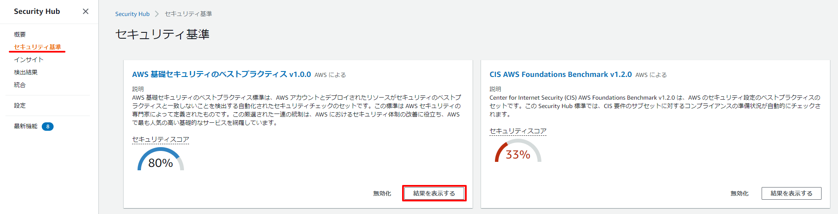This screenshot has height=214, width=838.
Task: Click the 33% security score gauge
Action: 518,152
